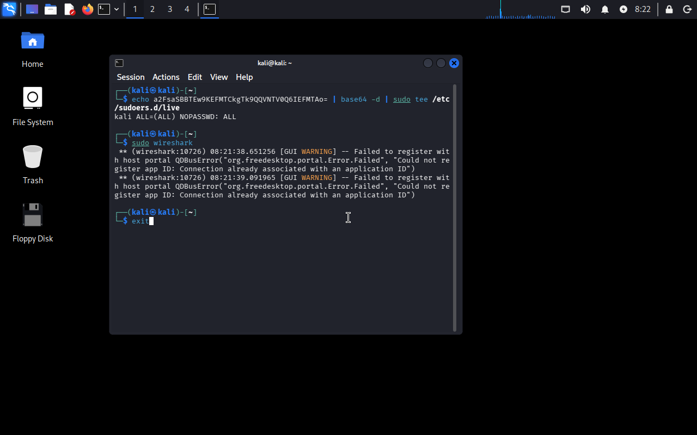Image resolution: width=697 pixels, height=435 pixels.
Task: Open the power manager icon
Action: (x=623, y=9)
